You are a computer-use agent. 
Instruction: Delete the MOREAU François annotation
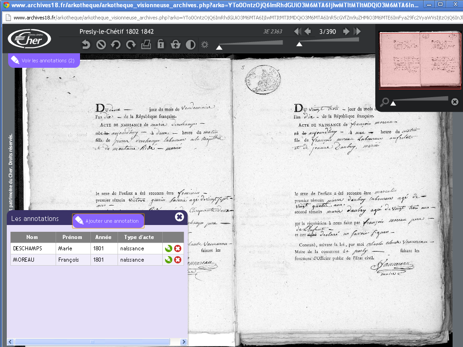tap(178, 260)
